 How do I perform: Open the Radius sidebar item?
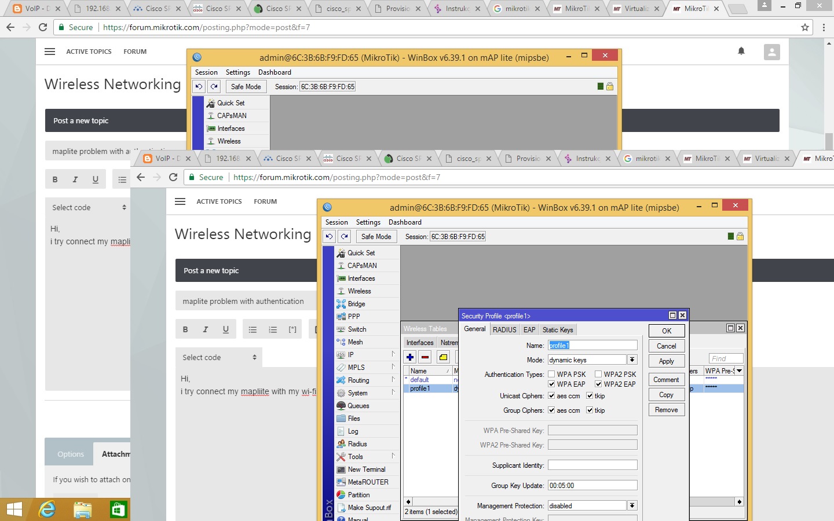pyautogui.click(x=357, y=444)
